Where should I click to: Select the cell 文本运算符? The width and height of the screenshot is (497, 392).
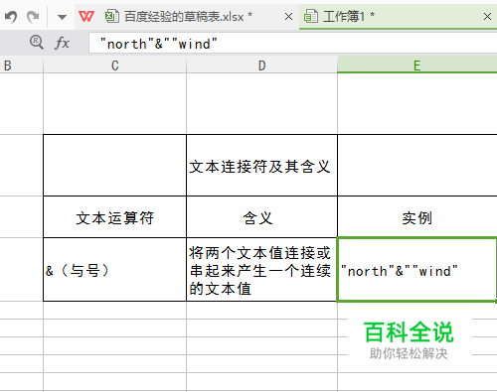click(114, 217)
